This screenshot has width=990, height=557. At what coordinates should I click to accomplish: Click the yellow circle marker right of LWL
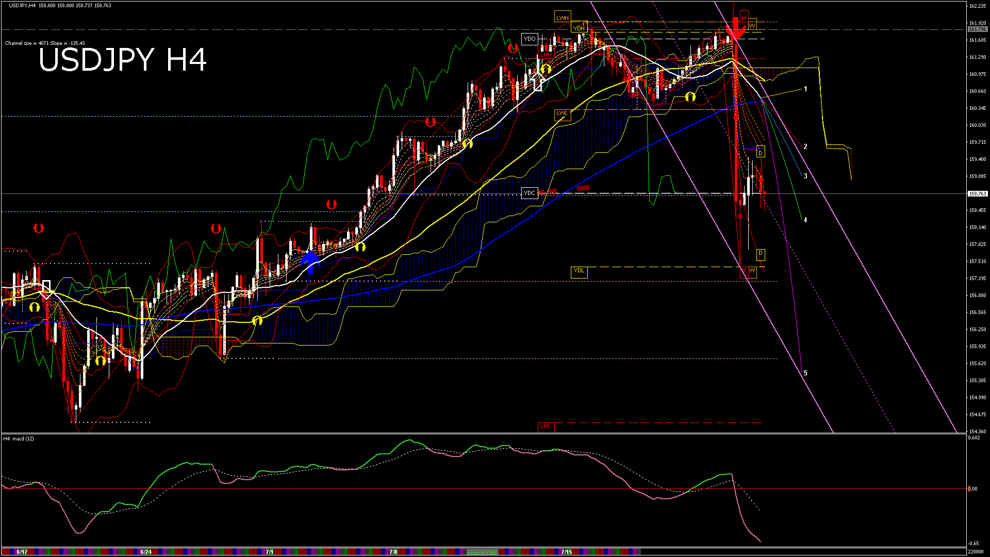[690, 96]
